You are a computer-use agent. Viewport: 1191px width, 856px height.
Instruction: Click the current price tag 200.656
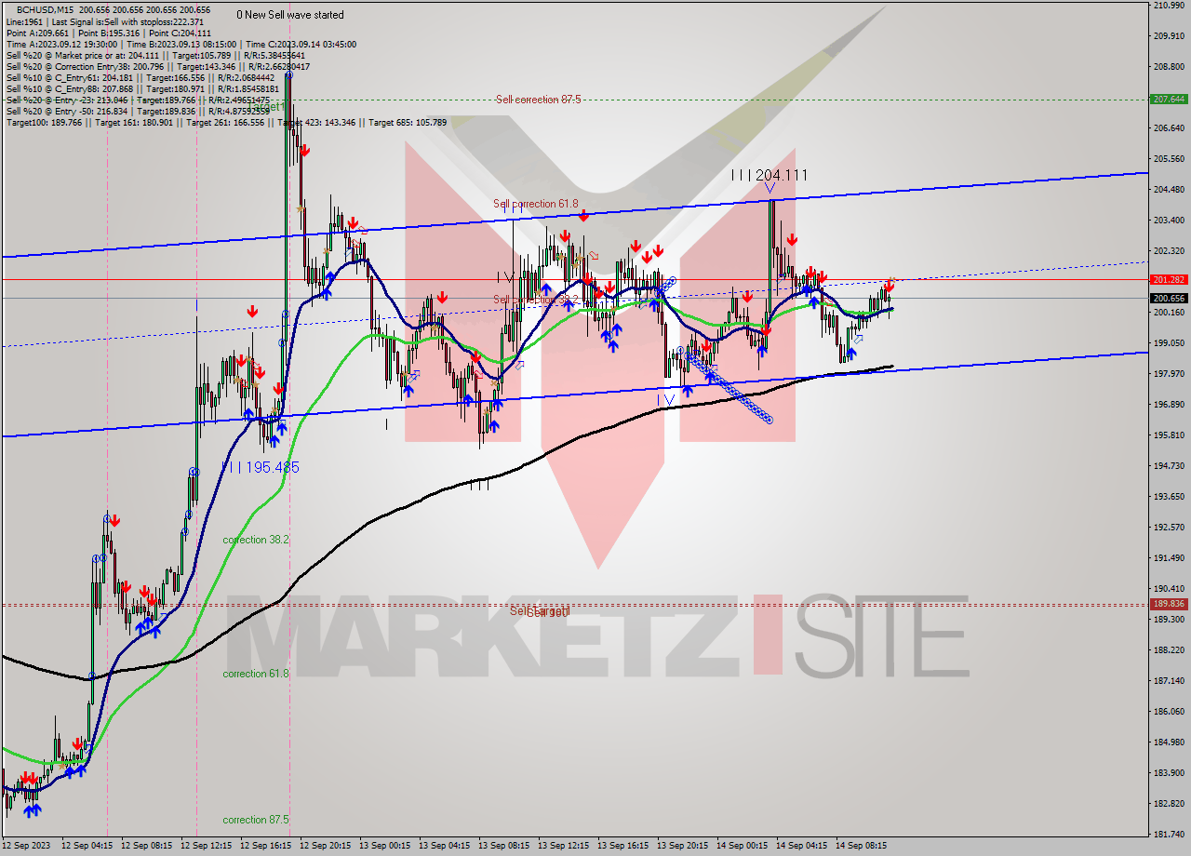1169,298
